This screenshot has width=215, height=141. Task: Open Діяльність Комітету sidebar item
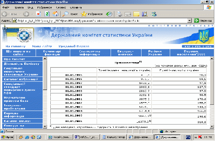pyautogui.click(x=22, y=64)
